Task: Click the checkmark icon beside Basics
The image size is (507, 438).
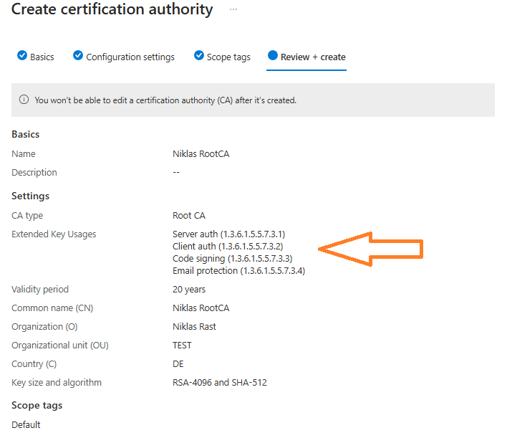Action: pyautogui.click(x=21, y=56)
